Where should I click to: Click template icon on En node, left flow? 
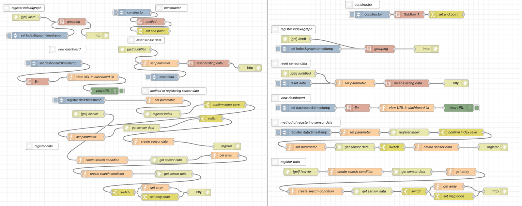[29, 82]
